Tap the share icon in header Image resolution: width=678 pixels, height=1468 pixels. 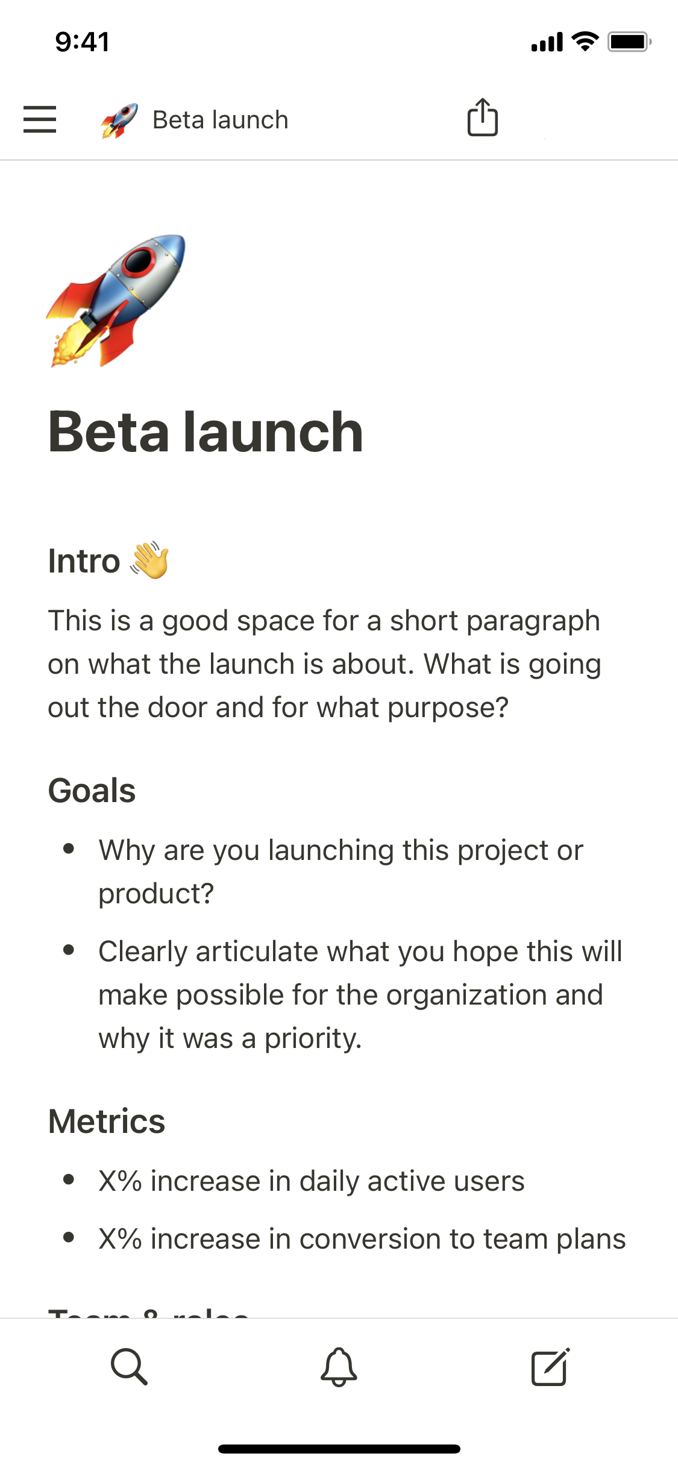(x=483, y=118)
